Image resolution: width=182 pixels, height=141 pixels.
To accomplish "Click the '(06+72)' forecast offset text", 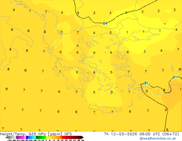I will pos(171,134).
